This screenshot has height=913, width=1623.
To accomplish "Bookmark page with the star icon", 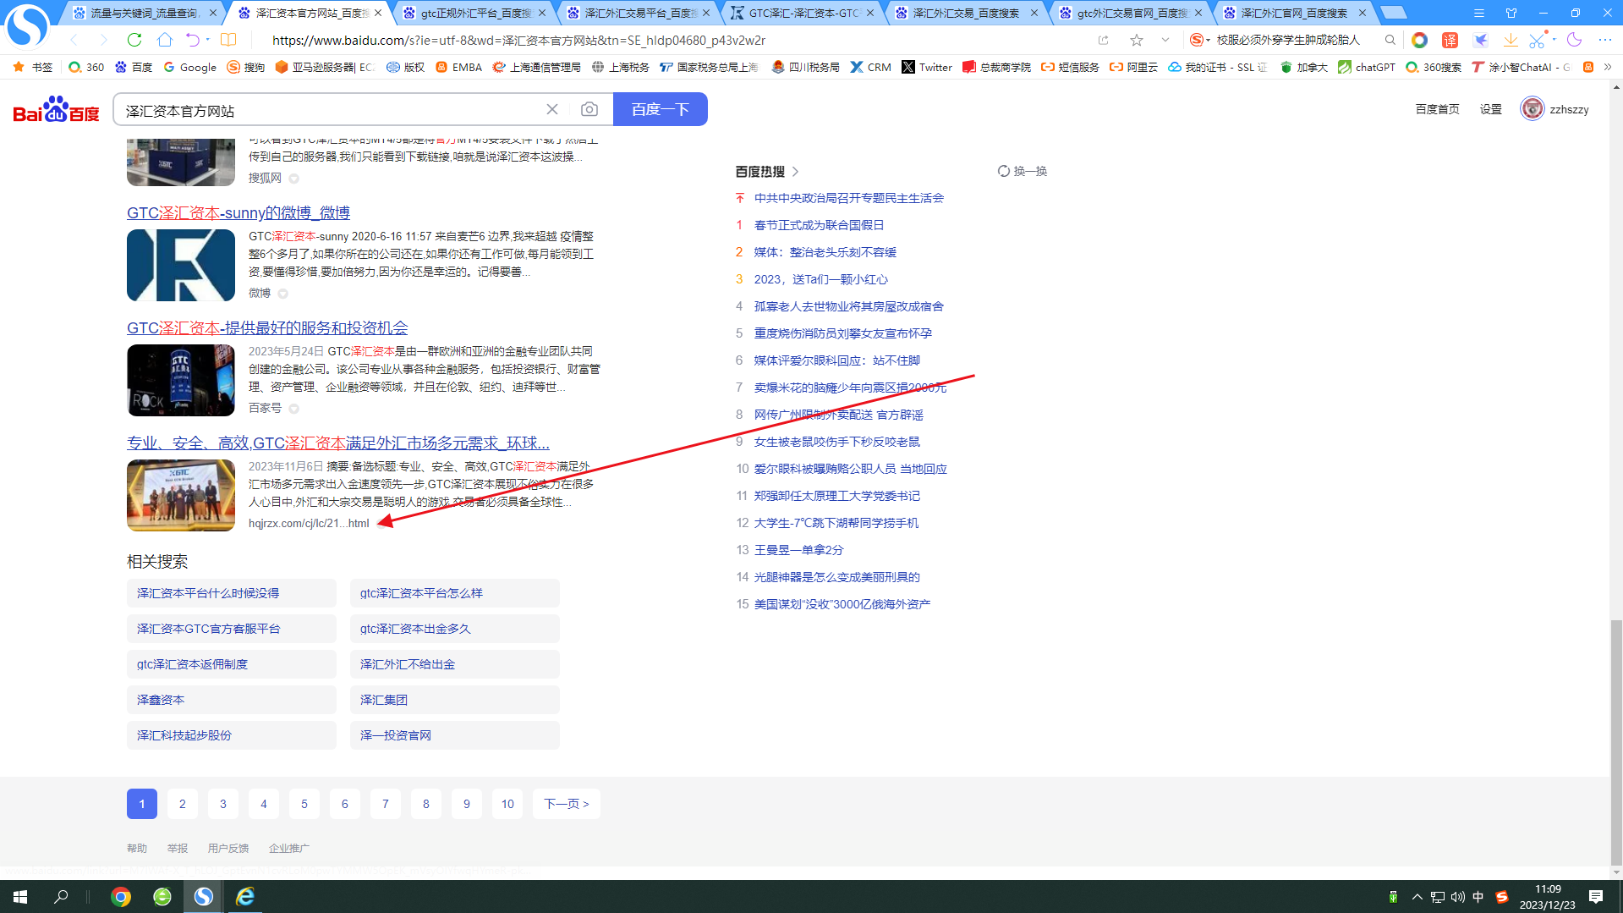I will click(x=1136, y=40).
